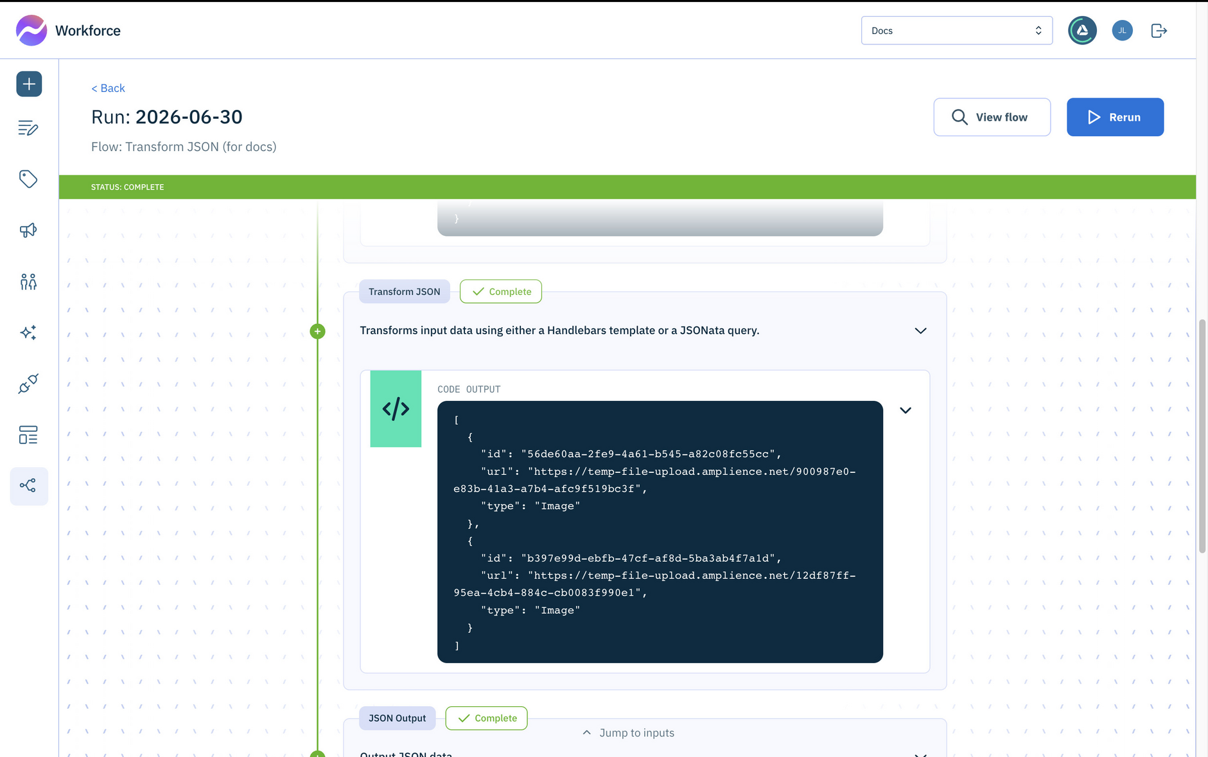Image resolution: width=1208 pixels, height=757 pixels.
Task: Open the layout templates sidebar icon
Action: (x=28, y=435)
